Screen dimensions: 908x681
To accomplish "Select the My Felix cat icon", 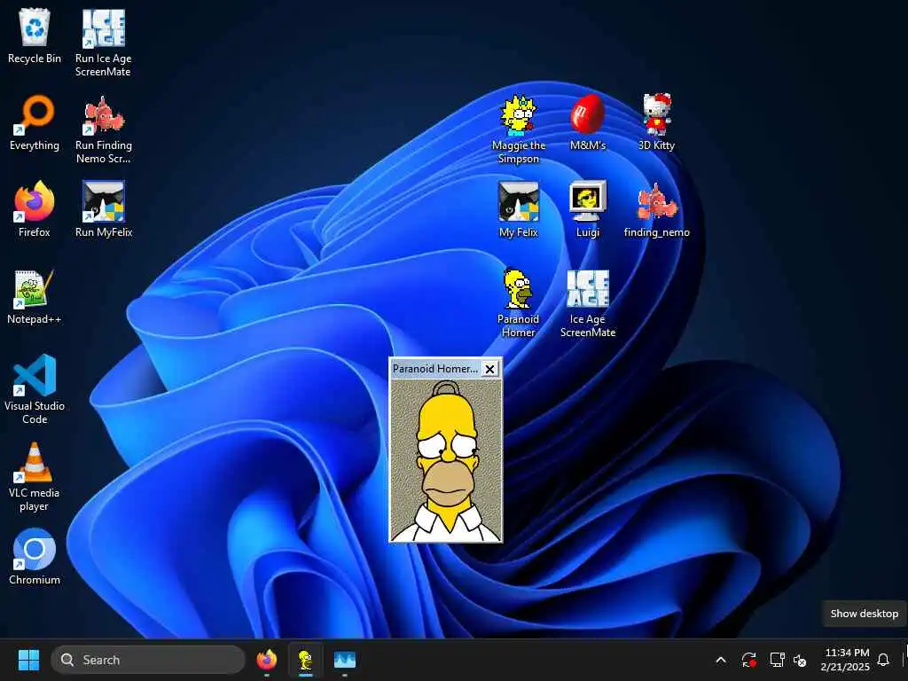I will click(x=518, y=209).
